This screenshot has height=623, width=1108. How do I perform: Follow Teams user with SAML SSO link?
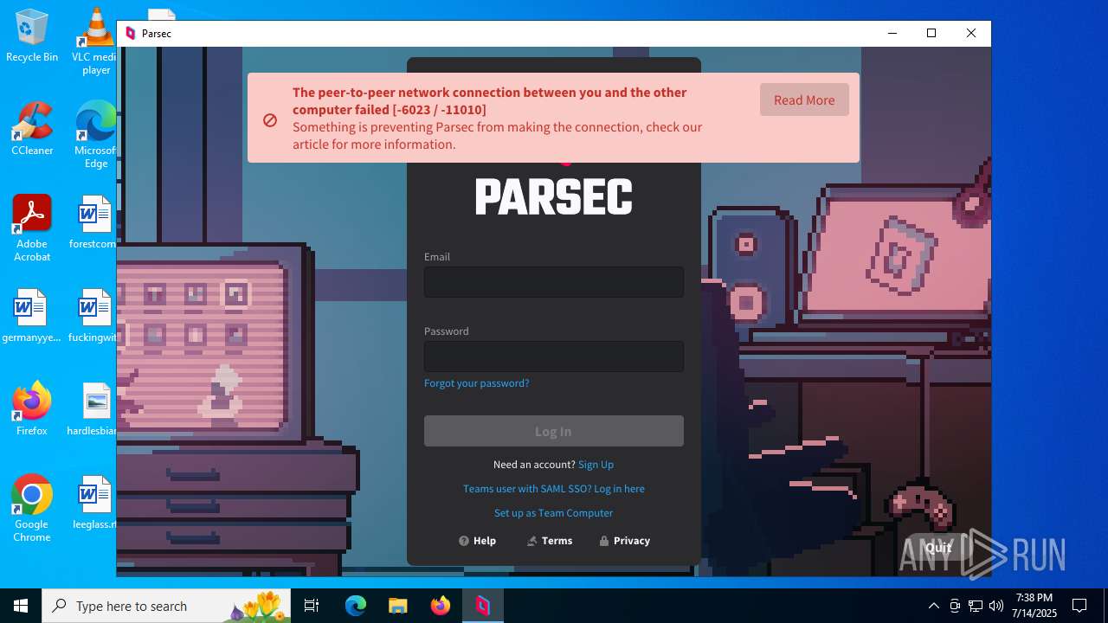tap(554, 489)
